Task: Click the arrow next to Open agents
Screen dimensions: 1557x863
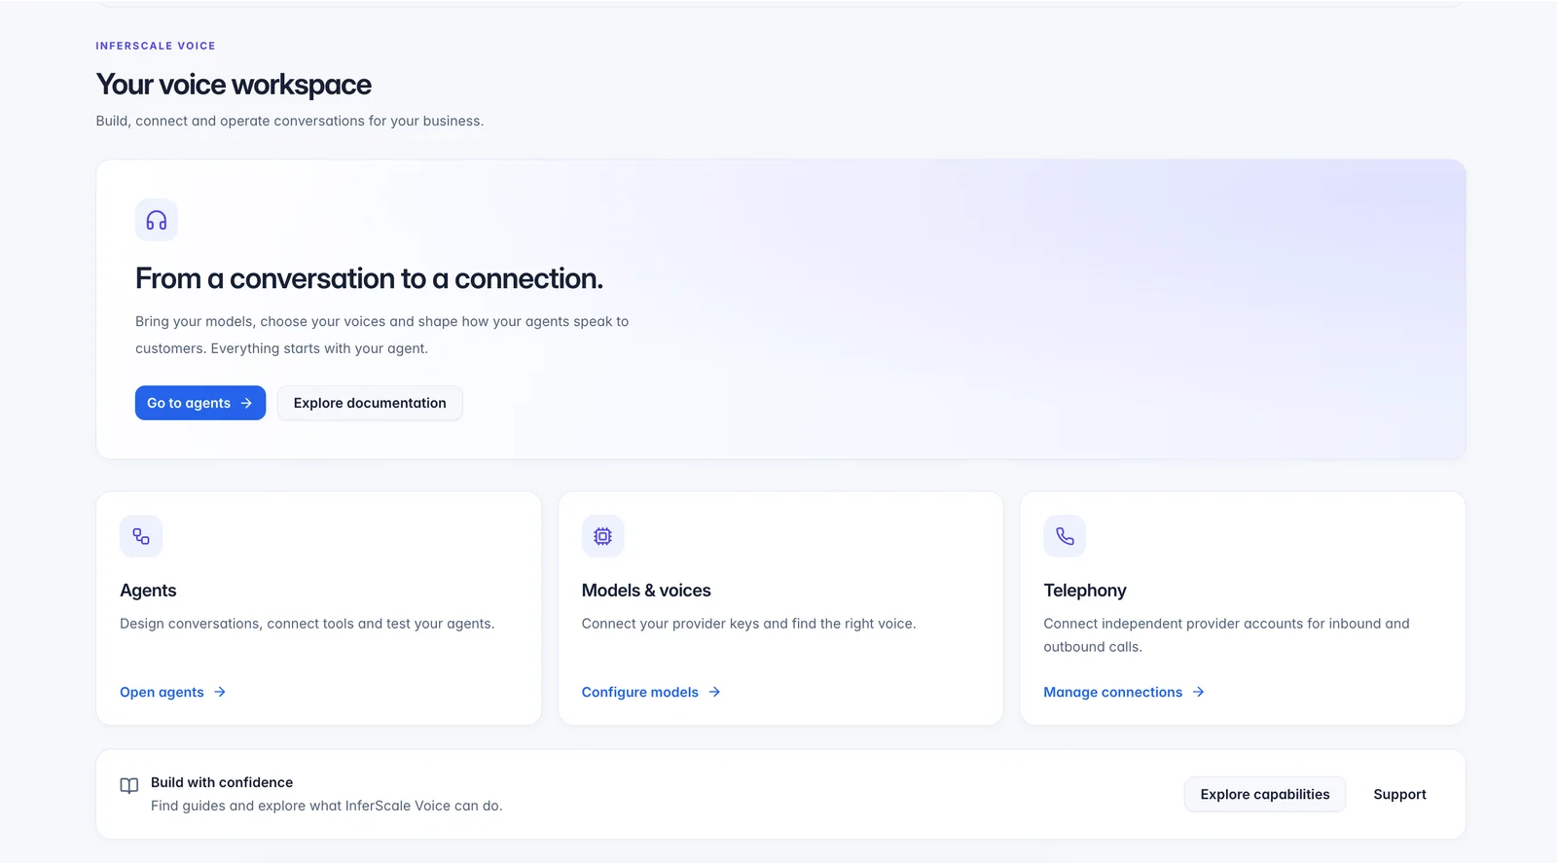Action: [x=220, y=692]
